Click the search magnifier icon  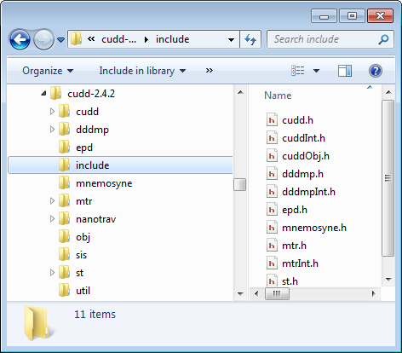tap(383, 39)
